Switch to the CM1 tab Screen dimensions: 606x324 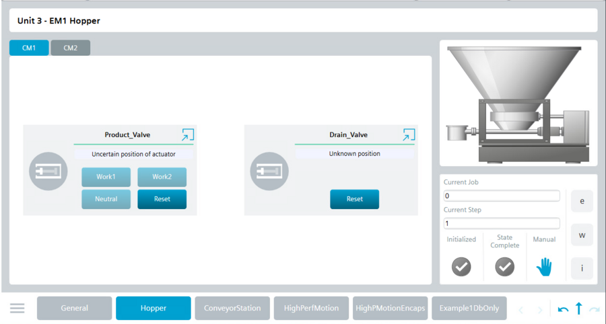point(29,48)
